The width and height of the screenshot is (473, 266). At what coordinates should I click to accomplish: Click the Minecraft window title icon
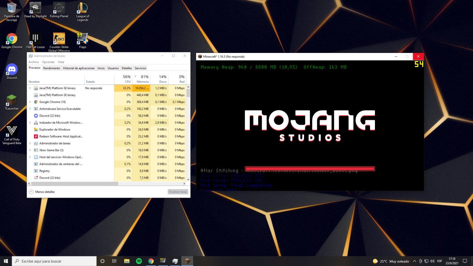point(200,56)
